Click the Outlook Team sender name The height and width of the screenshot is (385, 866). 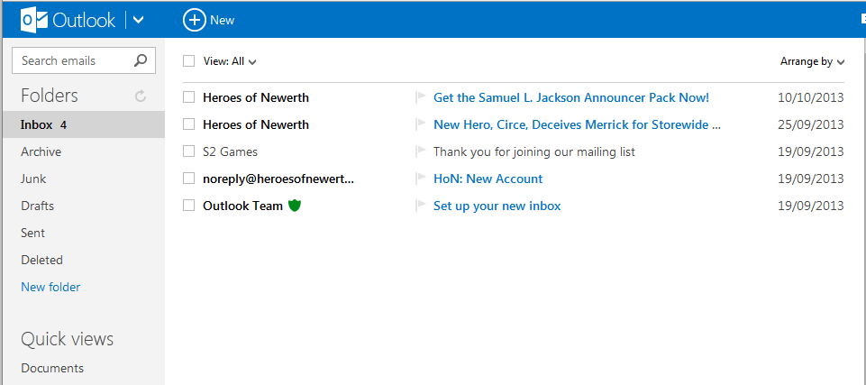(242, 206)
